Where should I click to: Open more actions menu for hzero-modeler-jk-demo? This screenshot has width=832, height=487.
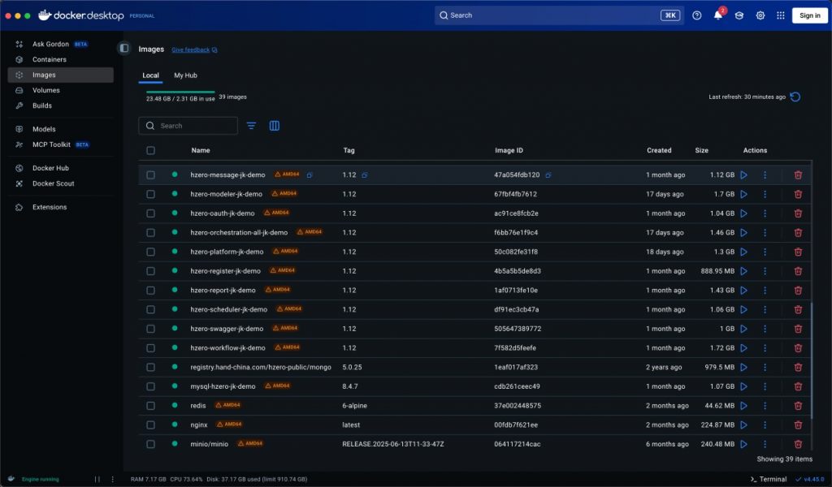[x=765, y=194]
